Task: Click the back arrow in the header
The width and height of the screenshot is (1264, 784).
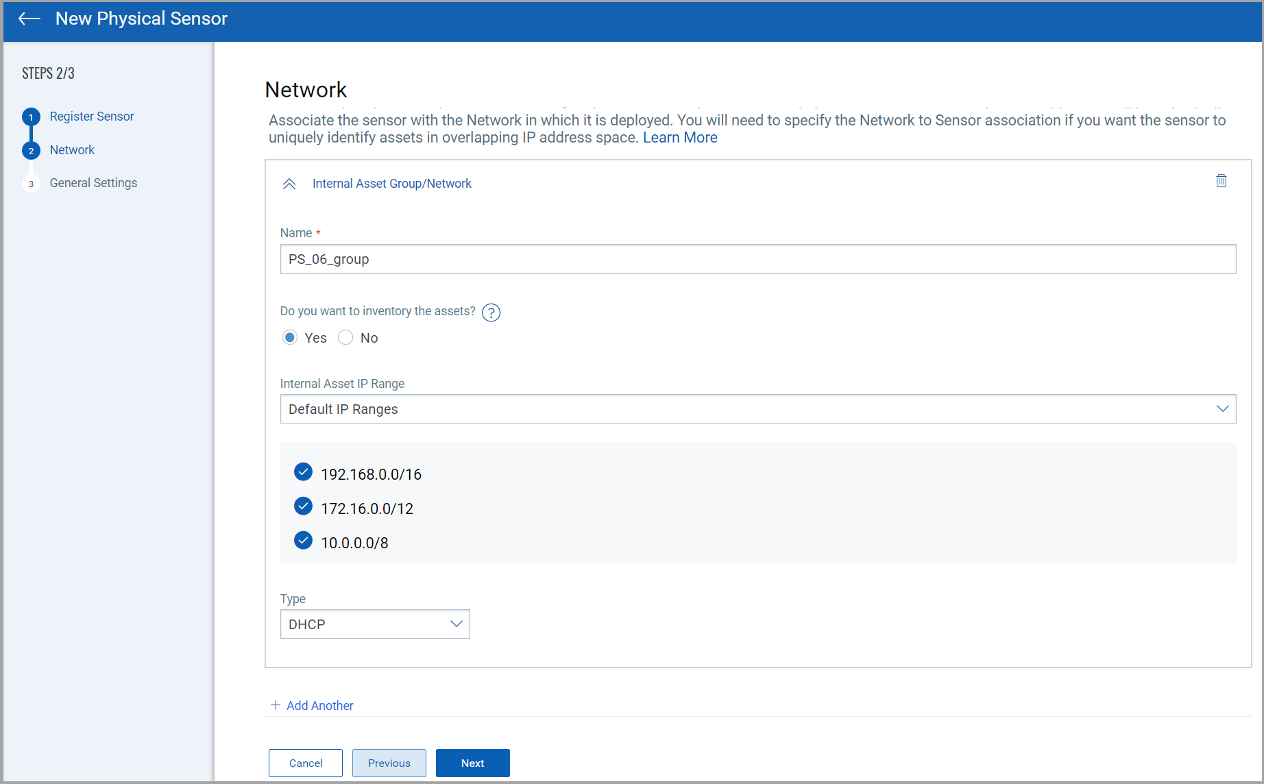Action: click(29, 19)
